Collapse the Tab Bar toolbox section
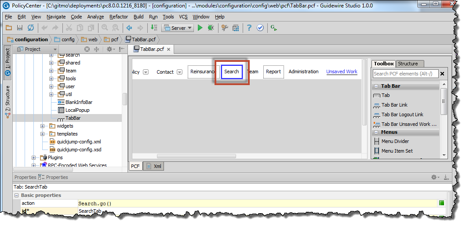This screenshot has width=466, height=225. [x=376, y=86]
